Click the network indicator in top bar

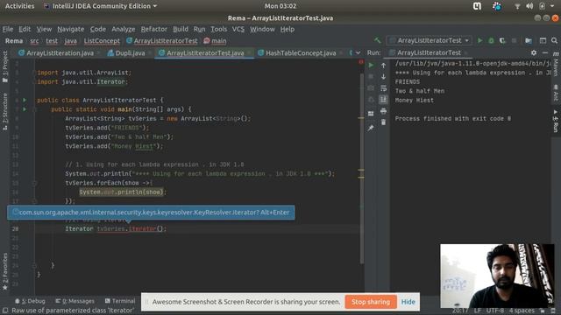tap(517, 6)
